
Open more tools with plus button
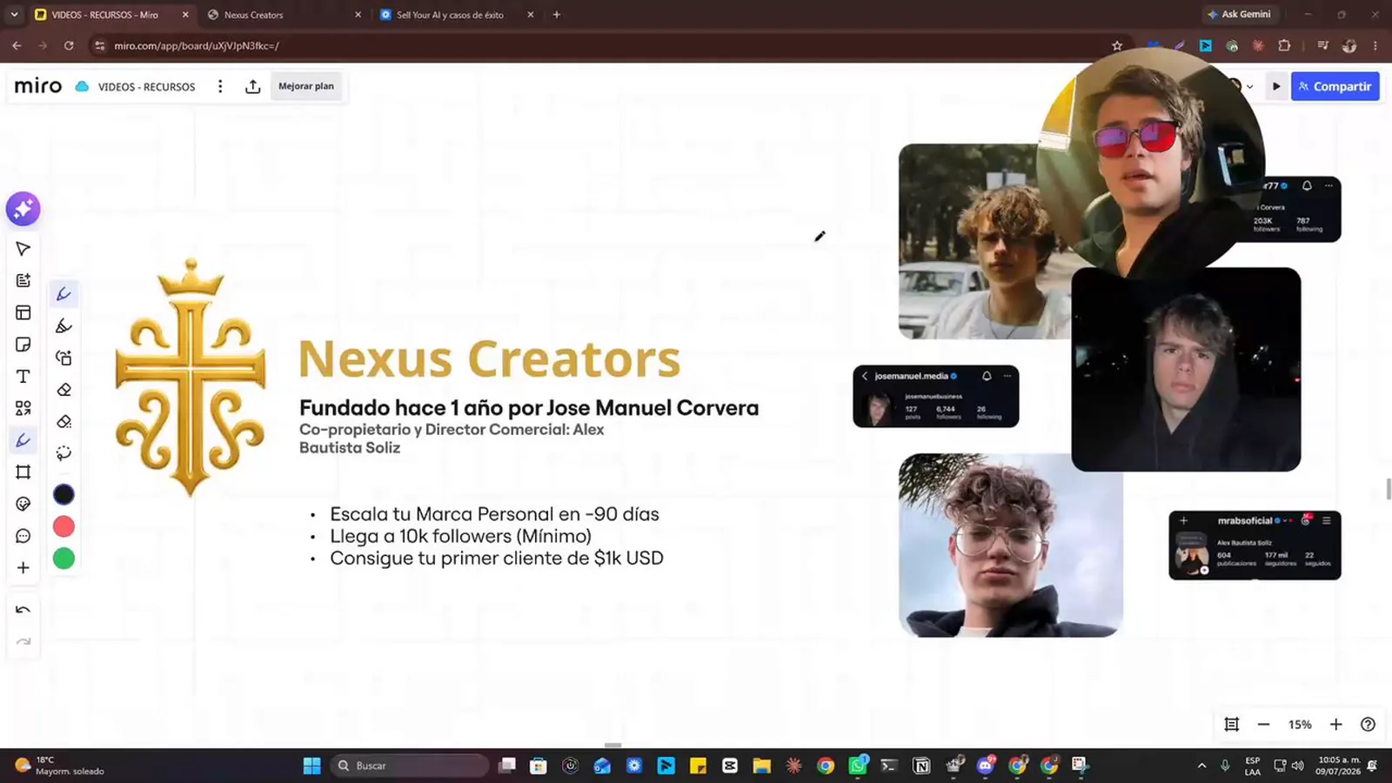(x=23, y=567)
